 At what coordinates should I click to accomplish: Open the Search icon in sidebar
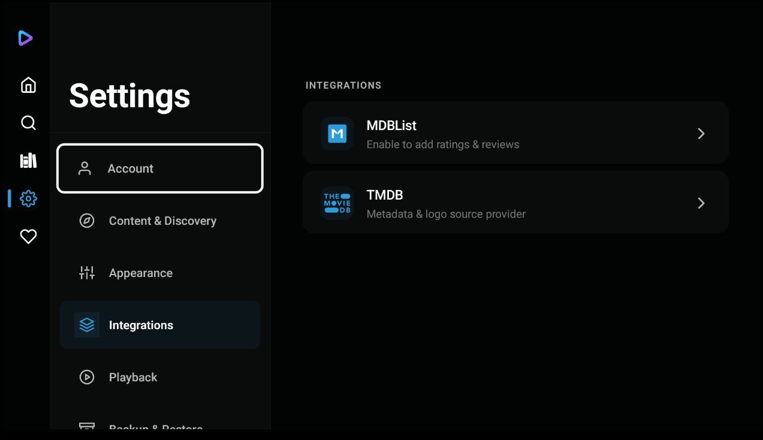[28, 123]
